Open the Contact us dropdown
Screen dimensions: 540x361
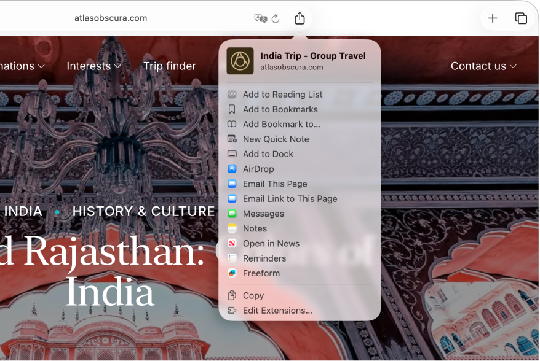pyautogui.click(x=483, y=66)
